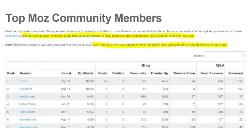Open TomRoberts member profile
This screenshot has height=128, width=252.
point(27,112)
